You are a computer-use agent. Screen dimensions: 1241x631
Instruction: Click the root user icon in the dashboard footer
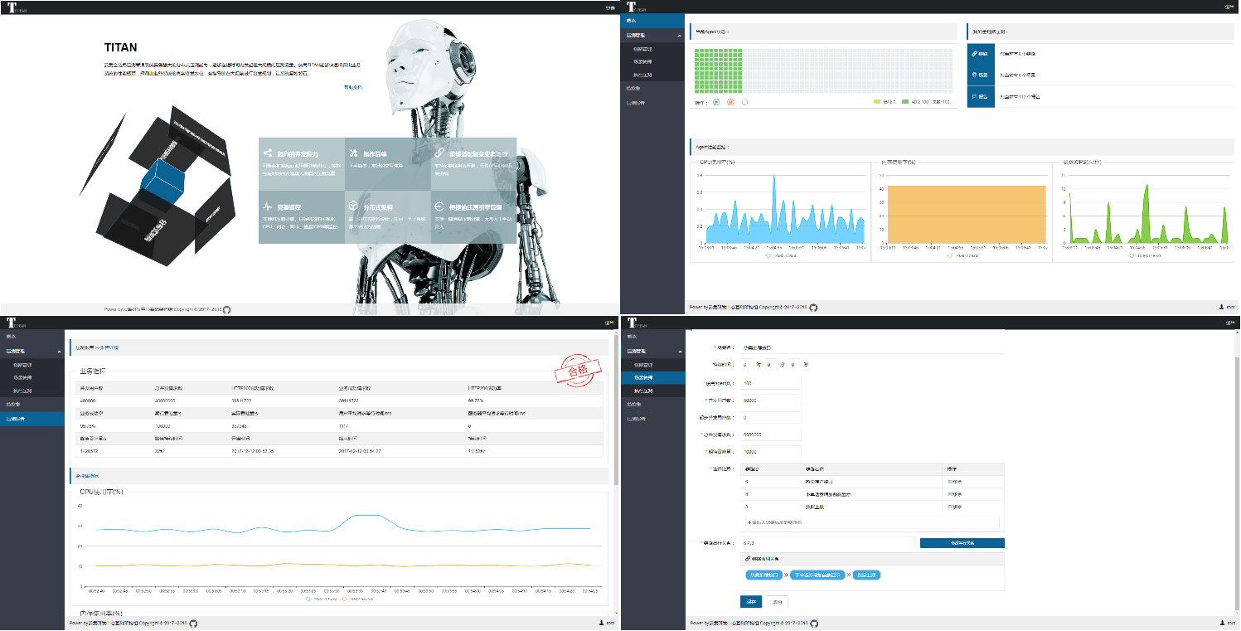[x=1221, y=307]
